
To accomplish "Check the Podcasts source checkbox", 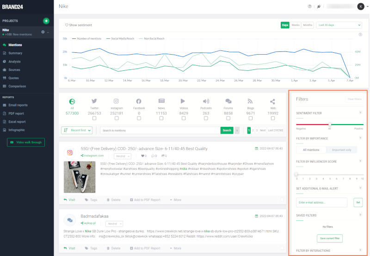I will pos(206,118).
